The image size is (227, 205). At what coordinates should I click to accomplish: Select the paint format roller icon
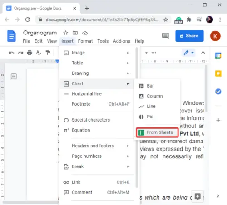point(48,53)
